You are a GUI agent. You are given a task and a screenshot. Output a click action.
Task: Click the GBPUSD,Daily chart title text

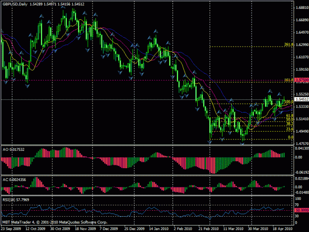pos(15,4)
